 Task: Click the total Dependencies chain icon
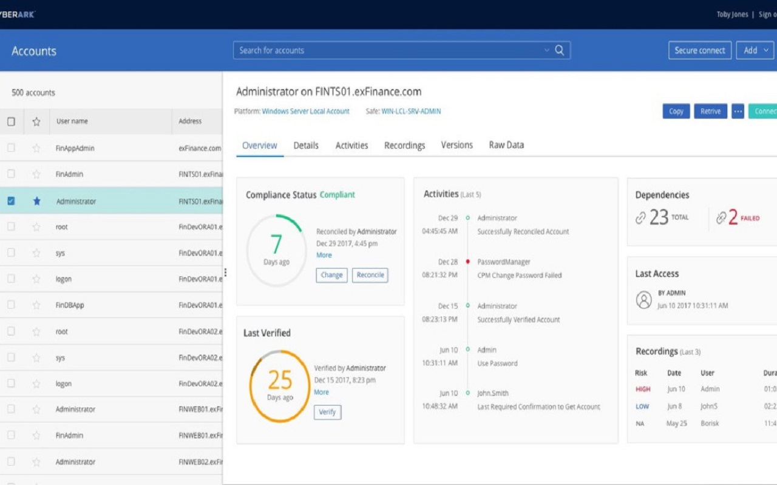click(640, 217)
